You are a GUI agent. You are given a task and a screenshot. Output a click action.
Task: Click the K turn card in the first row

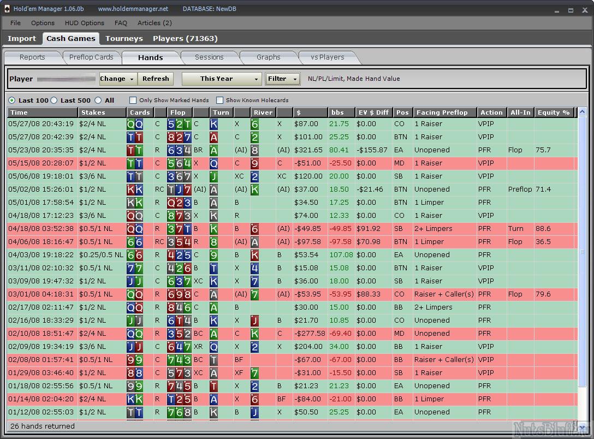[214, 124]
